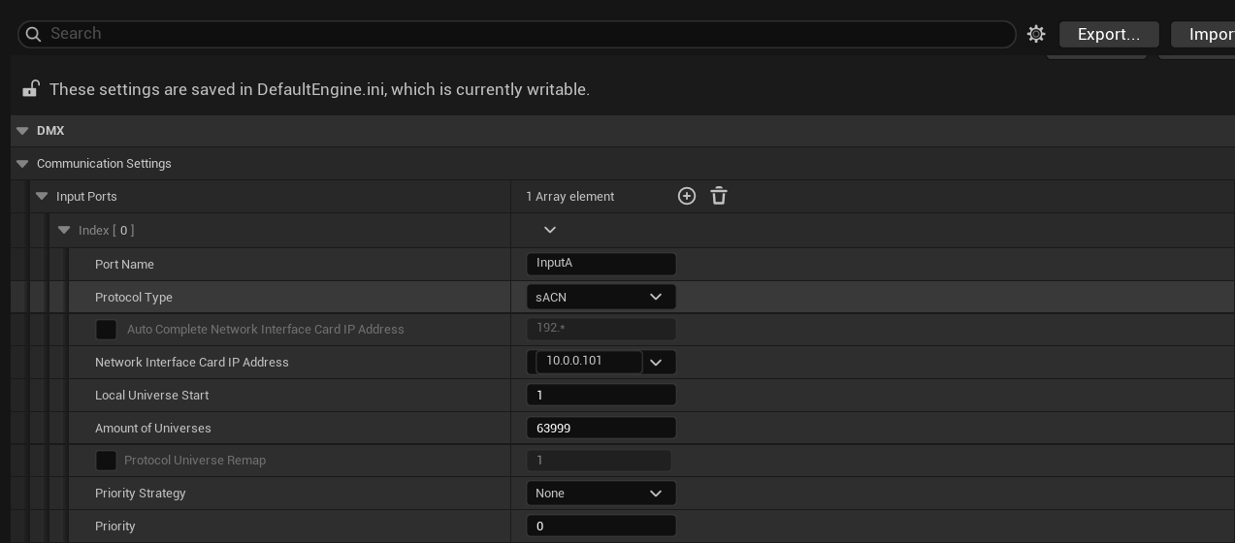
Task: Edit the Local Universe Start value
Action: [601, 395]
